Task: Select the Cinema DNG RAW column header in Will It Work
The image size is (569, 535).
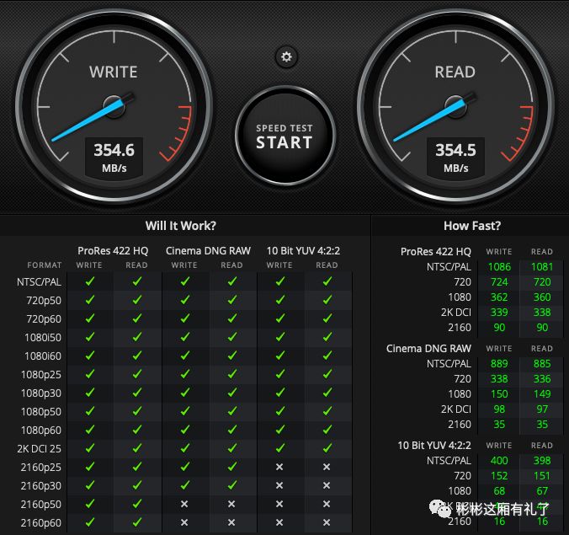Action: (208, 250)
